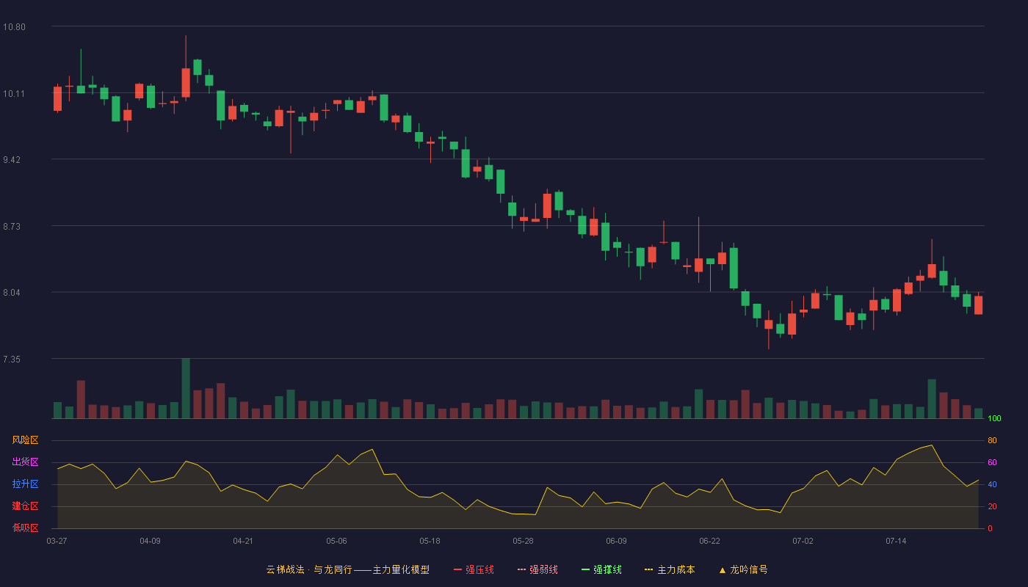Click the 06-09 date label

pyautogui.click(x=616, y=541)
